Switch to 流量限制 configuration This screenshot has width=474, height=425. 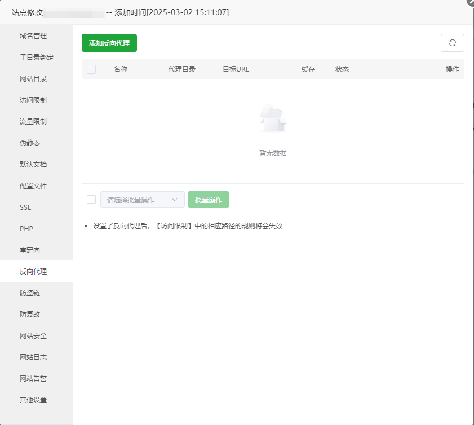[x=33, y=121]
